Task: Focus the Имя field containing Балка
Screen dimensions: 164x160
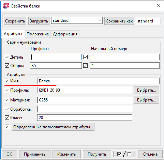Action: tap(98, 81)
